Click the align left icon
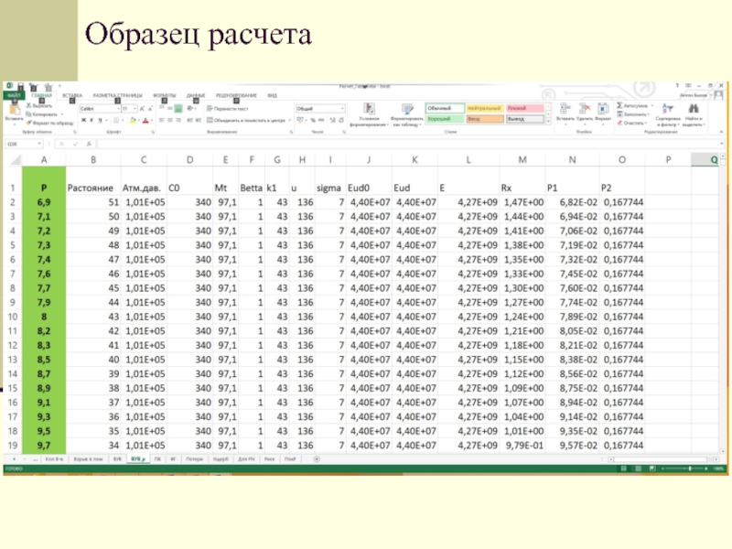The width and height of the screenshot is (732, 549). pyautogui.click(x=162, y=121)
